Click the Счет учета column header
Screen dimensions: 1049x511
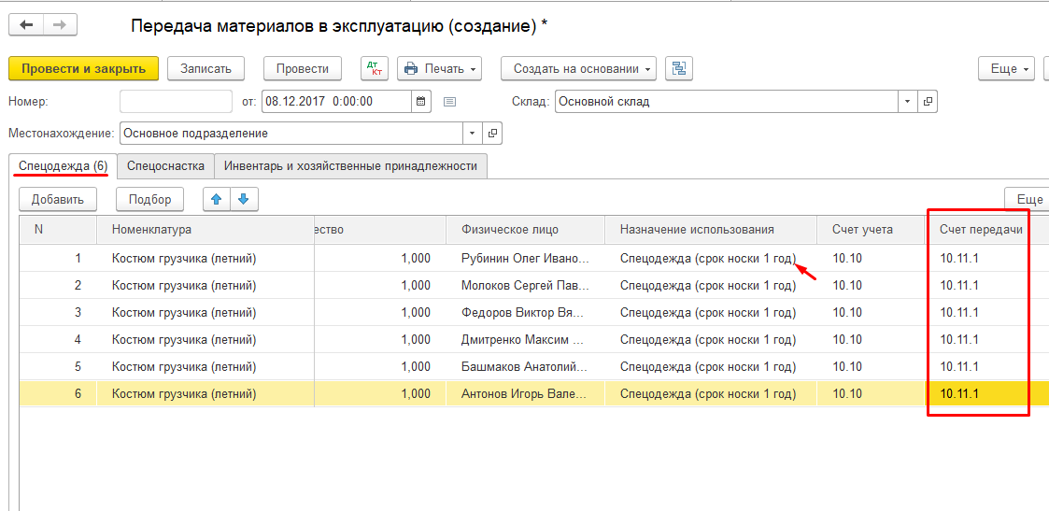(871, 230)
